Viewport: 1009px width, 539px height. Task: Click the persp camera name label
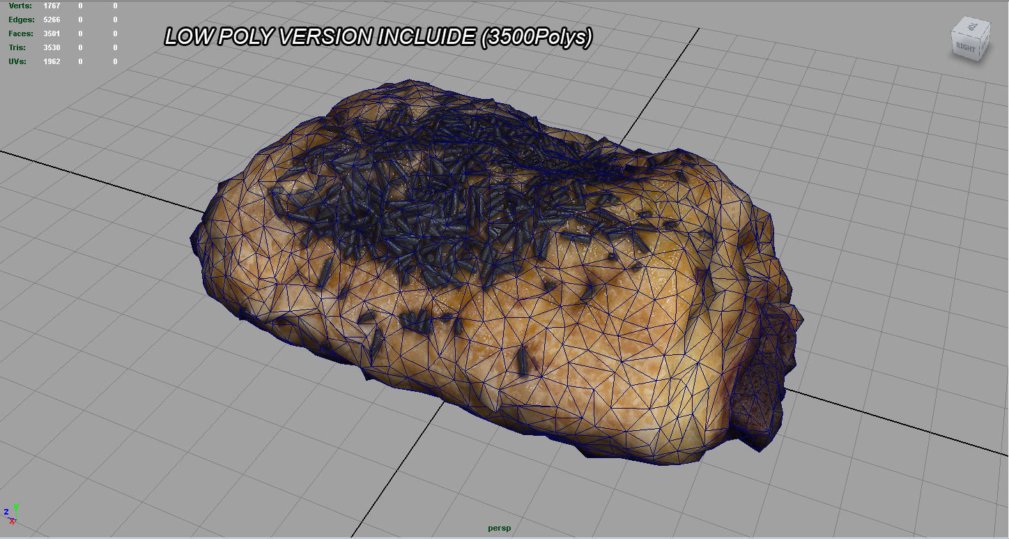500,528
